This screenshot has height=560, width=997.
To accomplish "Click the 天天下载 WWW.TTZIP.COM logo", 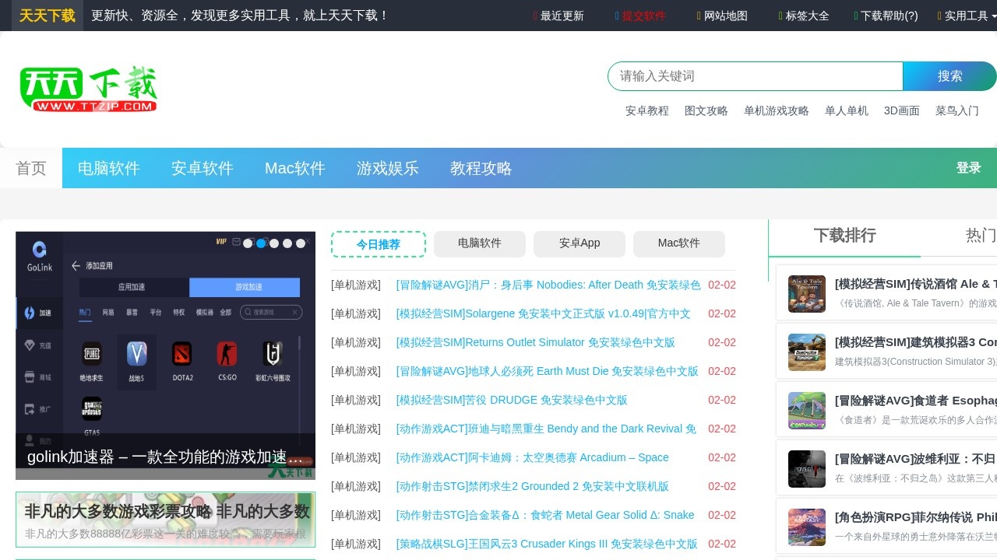I will pyautogui.click(x=87, y=87).
